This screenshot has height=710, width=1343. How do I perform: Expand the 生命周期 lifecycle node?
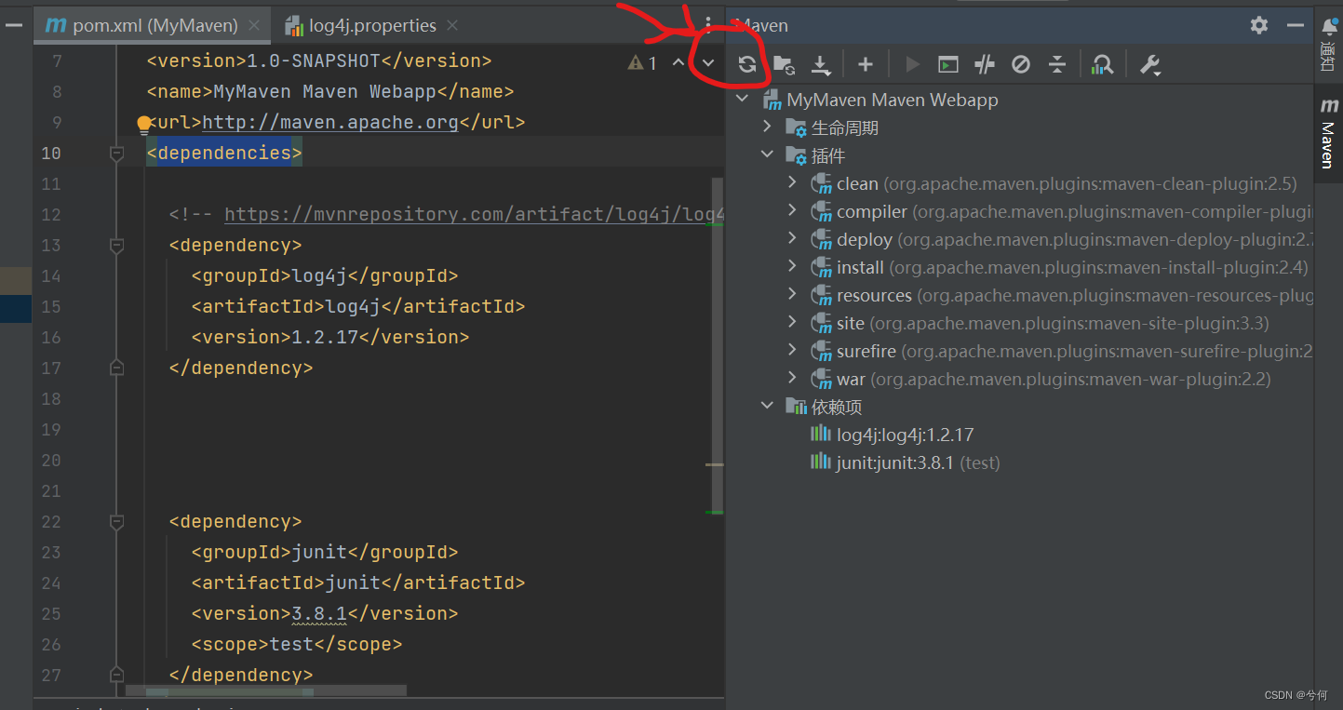tap(767, 127)
